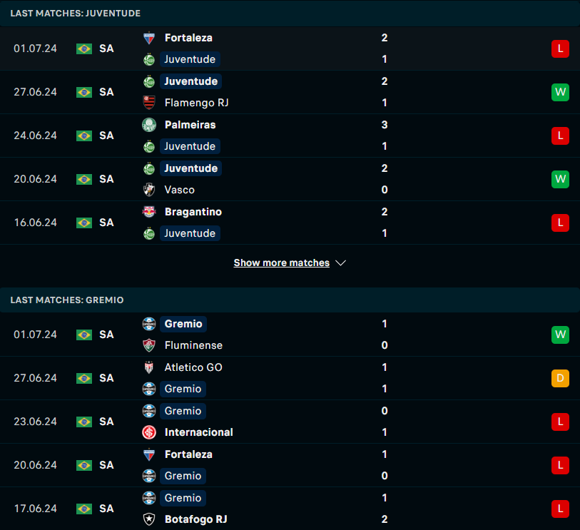Click Juventude crest in Flamengo RJ match

pyautogui.click(x=149, y=81)
